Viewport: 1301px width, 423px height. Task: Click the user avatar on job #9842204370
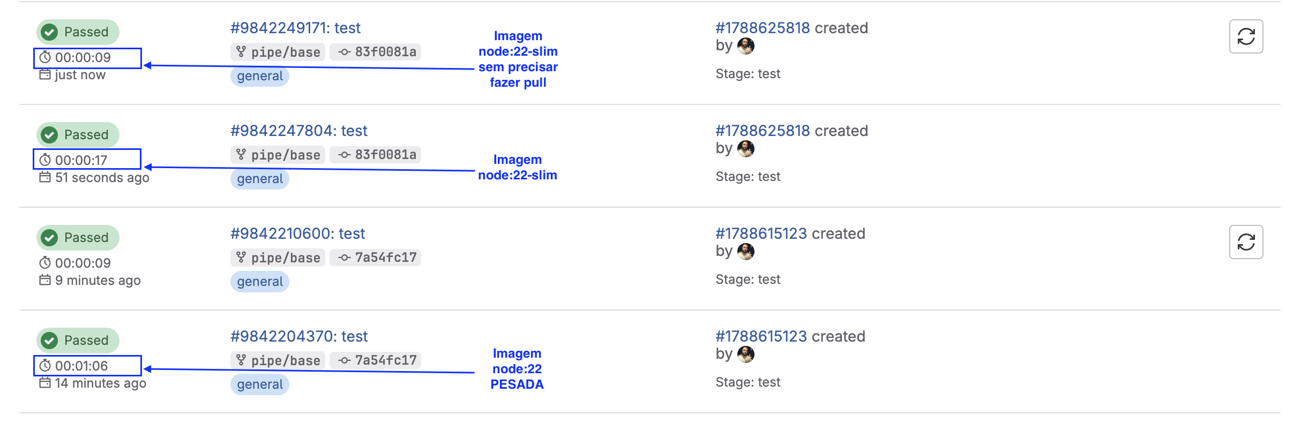pyautogui.click(x=745, y=354)
